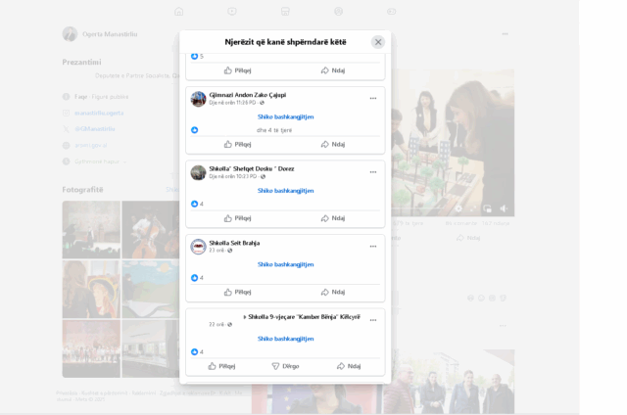Click the concert hall photo in Fotografitë
Image resolution: width=627 pixels, height=415 pixels.
(x=91, y=230)
